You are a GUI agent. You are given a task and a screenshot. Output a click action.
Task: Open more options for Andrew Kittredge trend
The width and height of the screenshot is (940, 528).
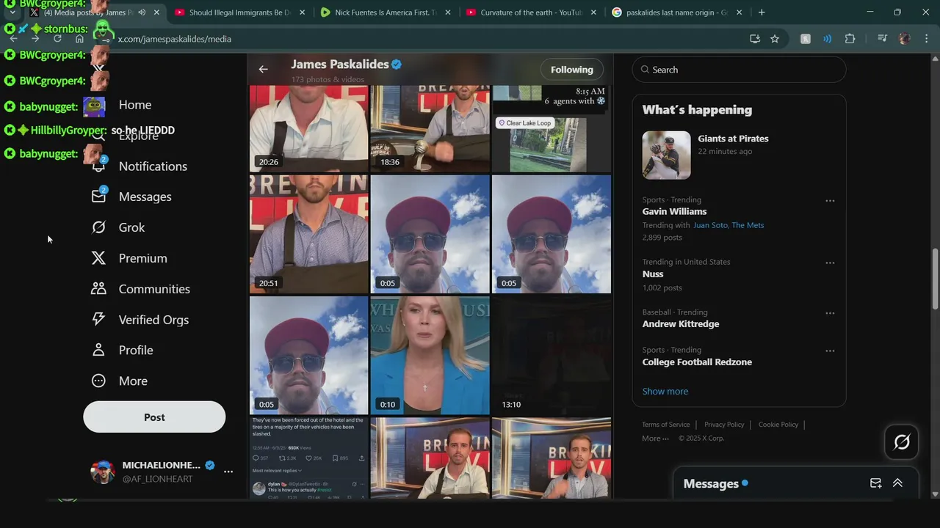pyautogui.click(x=830, y=313)
